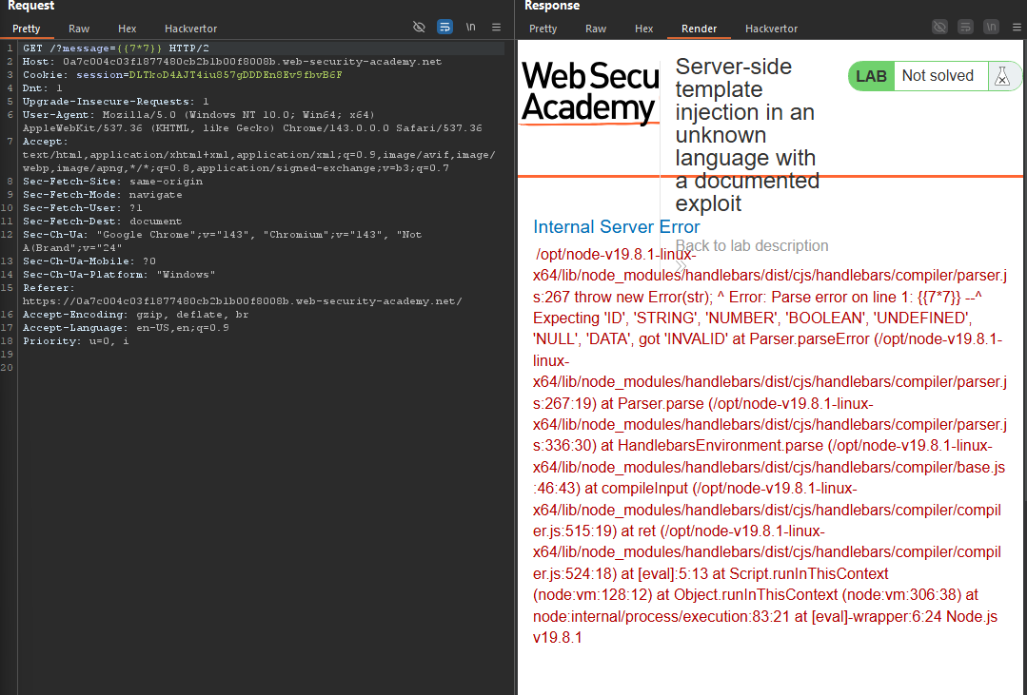Click the Priority: u=0, i header
The height and width of the screenshot is (695, 1027).
click(x=75, y=341)
